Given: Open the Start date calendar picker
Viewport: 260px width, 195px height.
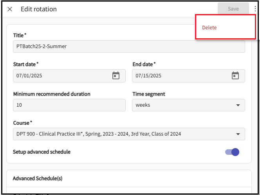Looking at the screenshot, I should tap(116, 75).
